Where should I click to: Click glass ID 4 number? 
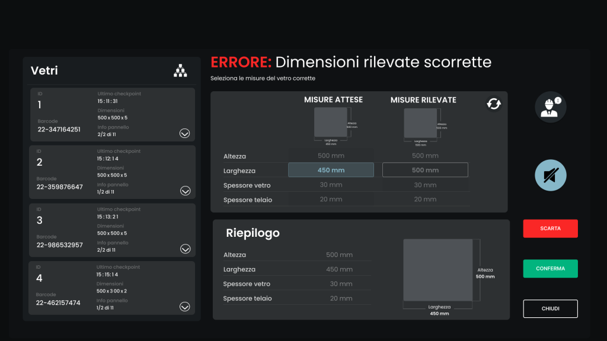39,278
